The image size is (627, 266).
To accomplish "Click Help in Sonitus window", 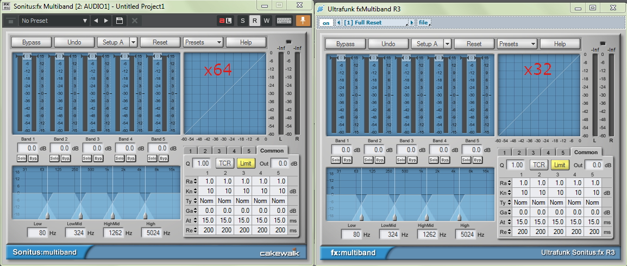I will tap(246, 42).
